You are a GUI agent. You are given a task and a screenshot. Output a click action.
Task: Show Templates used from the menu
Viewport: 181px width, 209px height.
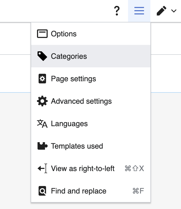click(77, 146)
